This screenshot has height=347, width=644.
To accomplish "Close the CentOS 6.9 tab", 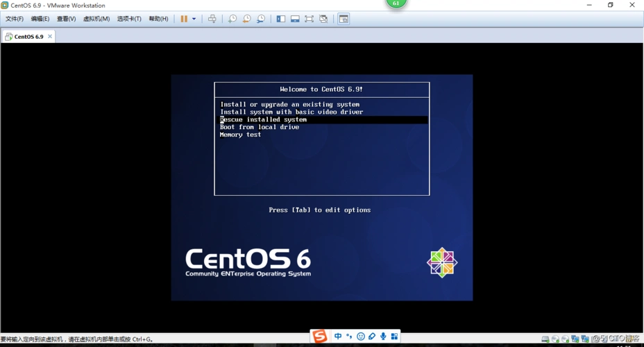I will [50, 37].
